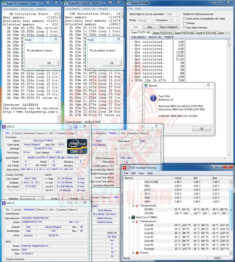Viewport: 235px width, 262px height.
Task: Click the Max column header
Action: [221, 178]
